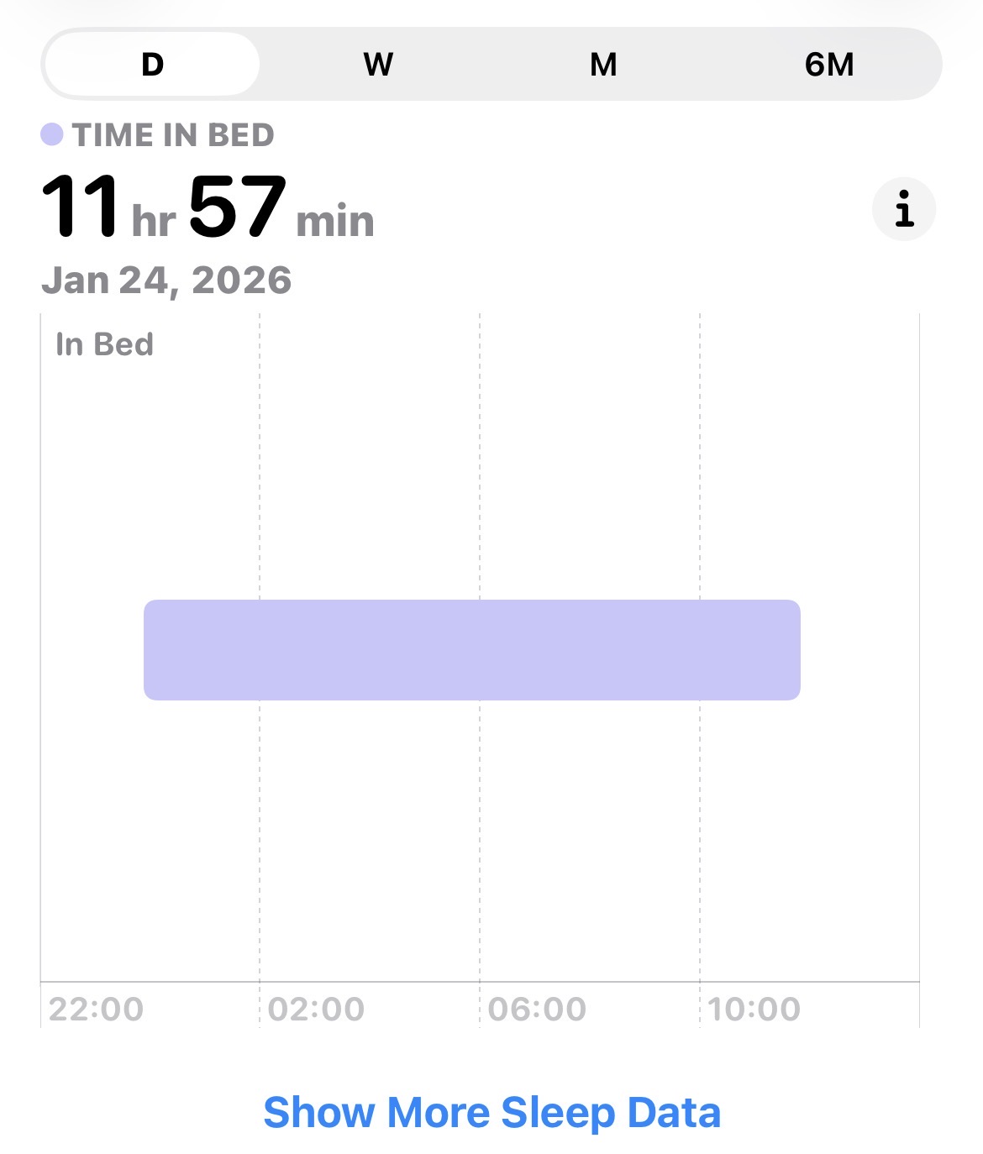Tap the 02:00 time axis label
Screen dimensions: 983x1154
(316, 1009)
